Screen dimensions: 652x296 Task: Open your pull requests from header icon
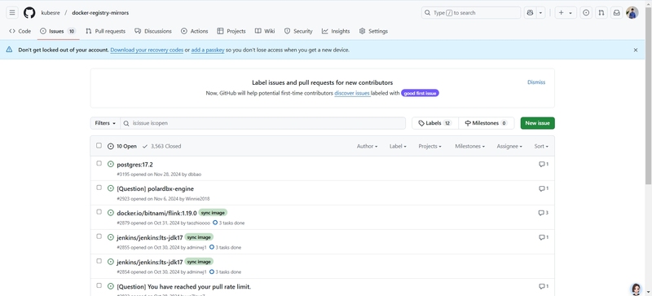(601, 13)
